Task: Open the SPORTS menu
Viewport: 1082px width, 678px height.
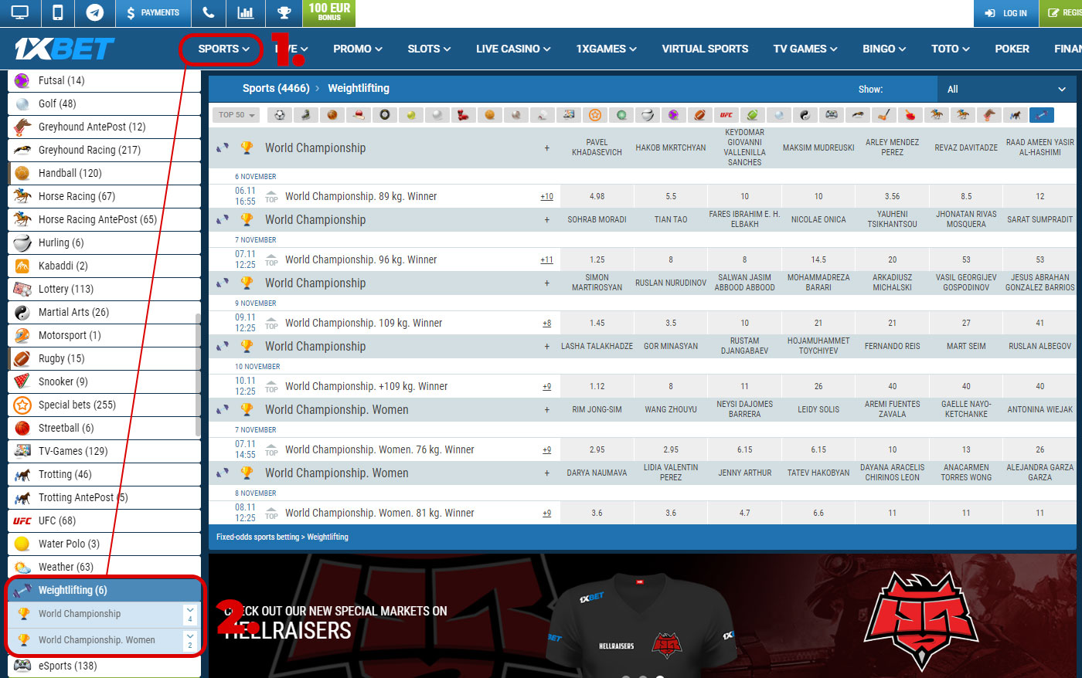Action: pos(223,49)
